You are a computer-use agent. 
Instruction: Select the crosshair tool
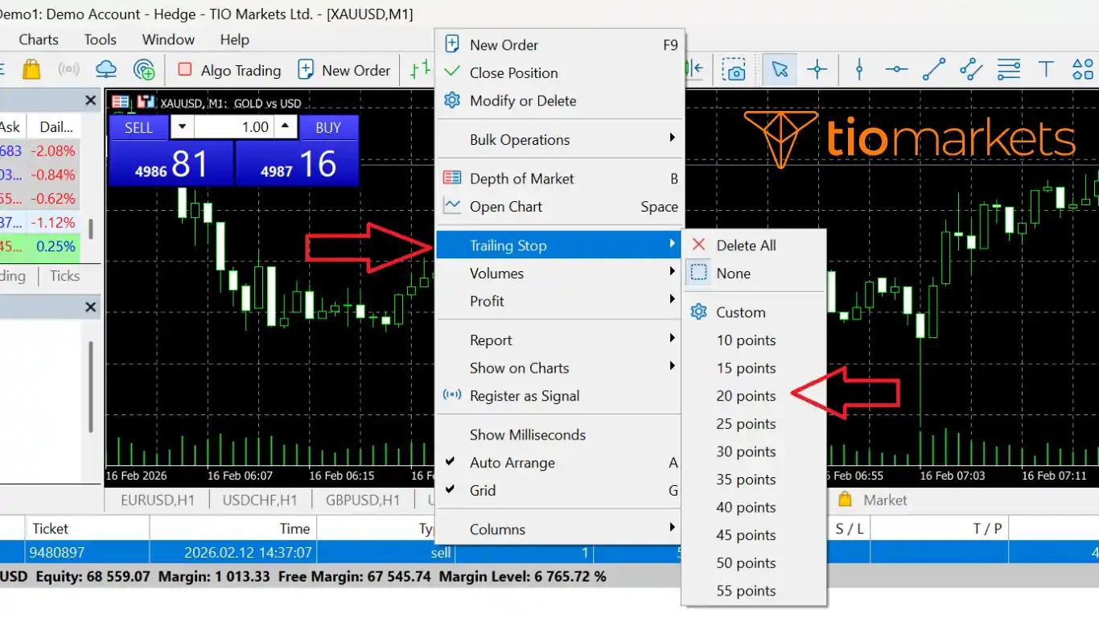coord(817,69)
